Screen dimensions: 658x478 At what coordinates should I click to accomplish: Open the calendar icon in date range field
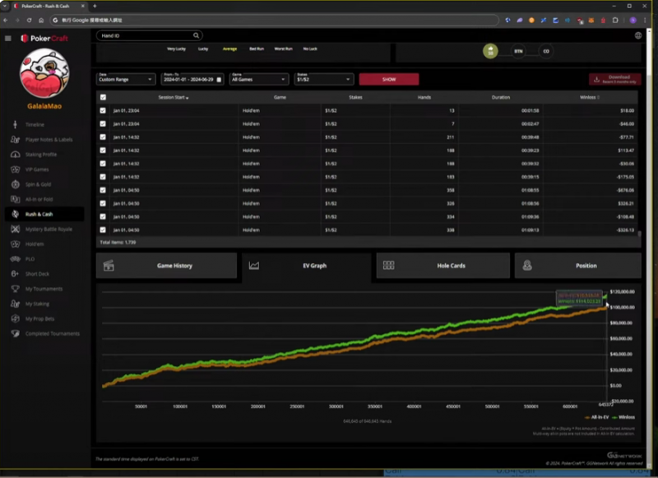click(x=220, y=80)
